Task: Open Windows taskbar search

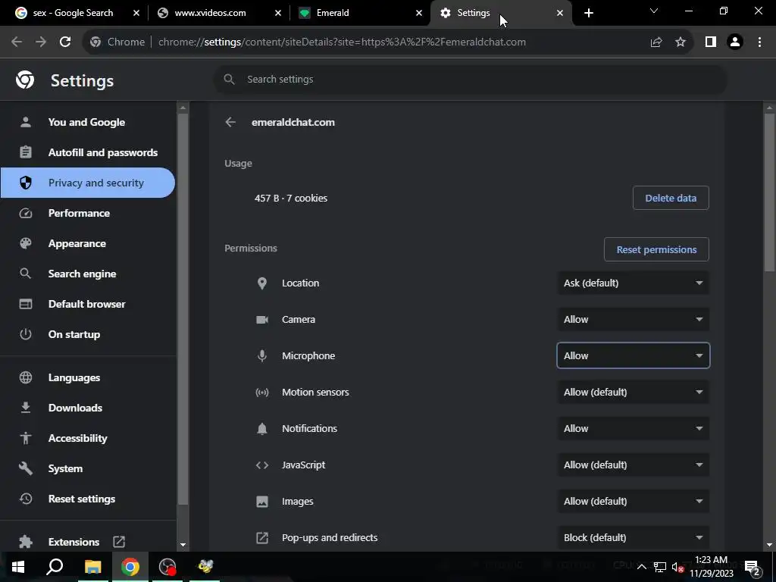Action: point(55,567)
